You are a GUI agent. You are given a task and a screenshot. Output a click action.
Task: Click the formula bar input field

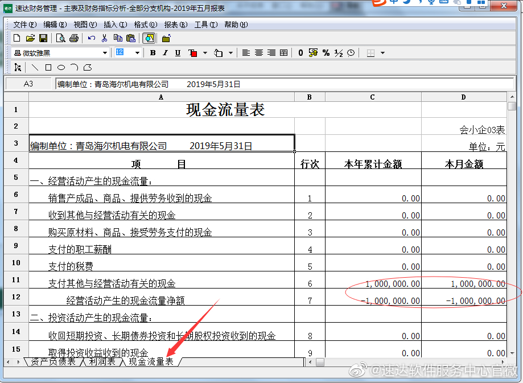pos(285,84)
